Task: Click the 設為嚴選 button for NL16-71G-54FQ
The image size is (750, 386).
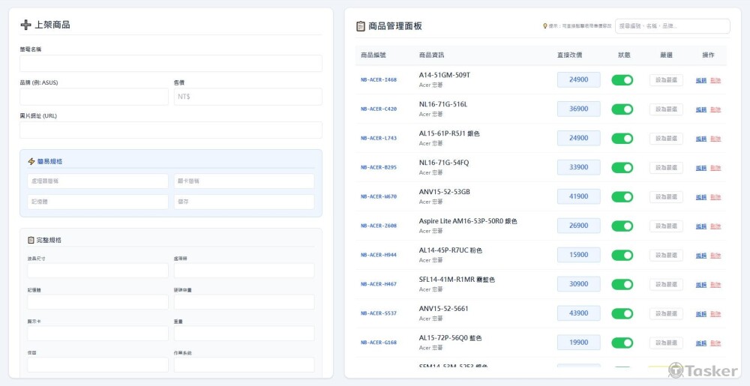Action: (666, 168)
